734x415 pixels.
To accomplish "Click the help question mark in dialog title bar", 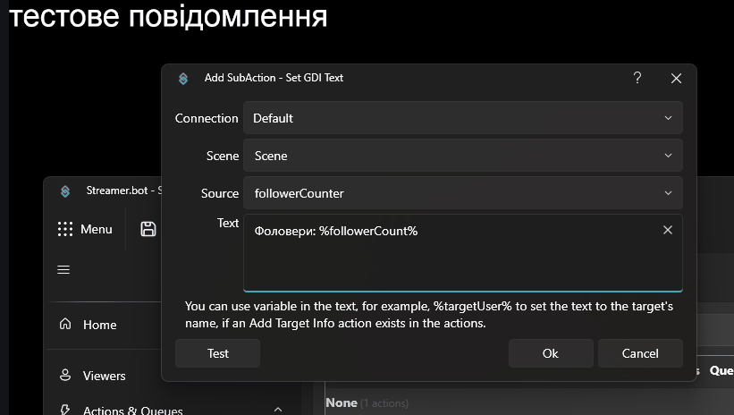I will pos(637,78).
